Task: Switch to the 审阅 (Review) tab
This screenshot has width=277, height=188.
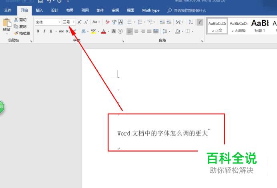Action: pyautogui.click(x=115, y=10)
